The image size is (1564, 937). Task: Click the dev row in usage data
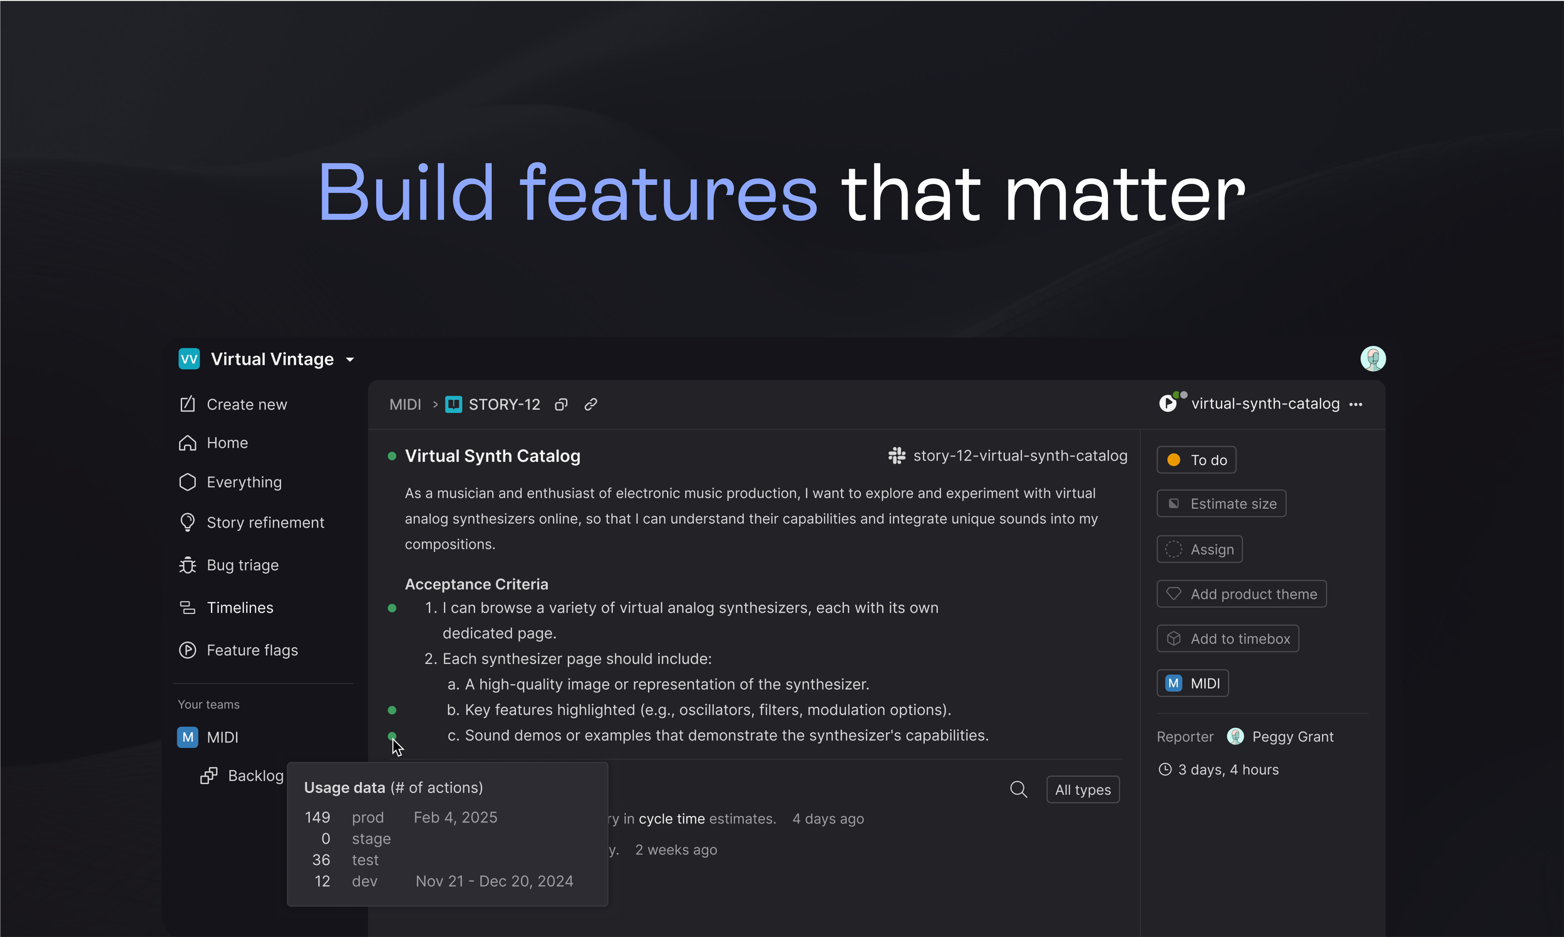click(444, 881)
